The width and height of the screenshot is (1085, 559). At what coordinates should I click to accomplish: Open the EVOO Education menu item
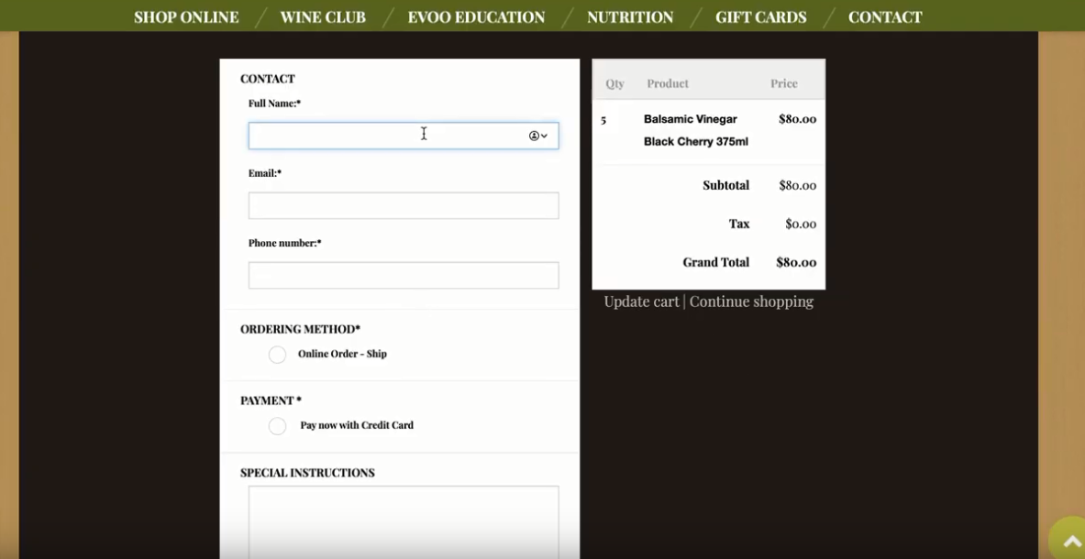[x=476, y=17]
